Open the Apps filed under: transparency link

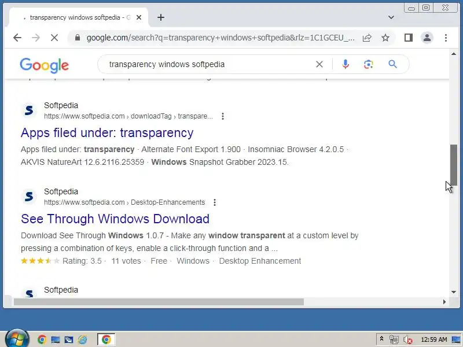pyautogui.click(x=107, y=133)
